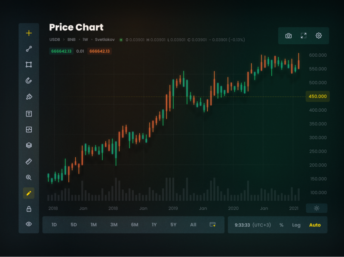This screenshot has width=344, height=257.
Task: Take a chart snapshot with the camera icon
Action: click(x=288, y=36)
